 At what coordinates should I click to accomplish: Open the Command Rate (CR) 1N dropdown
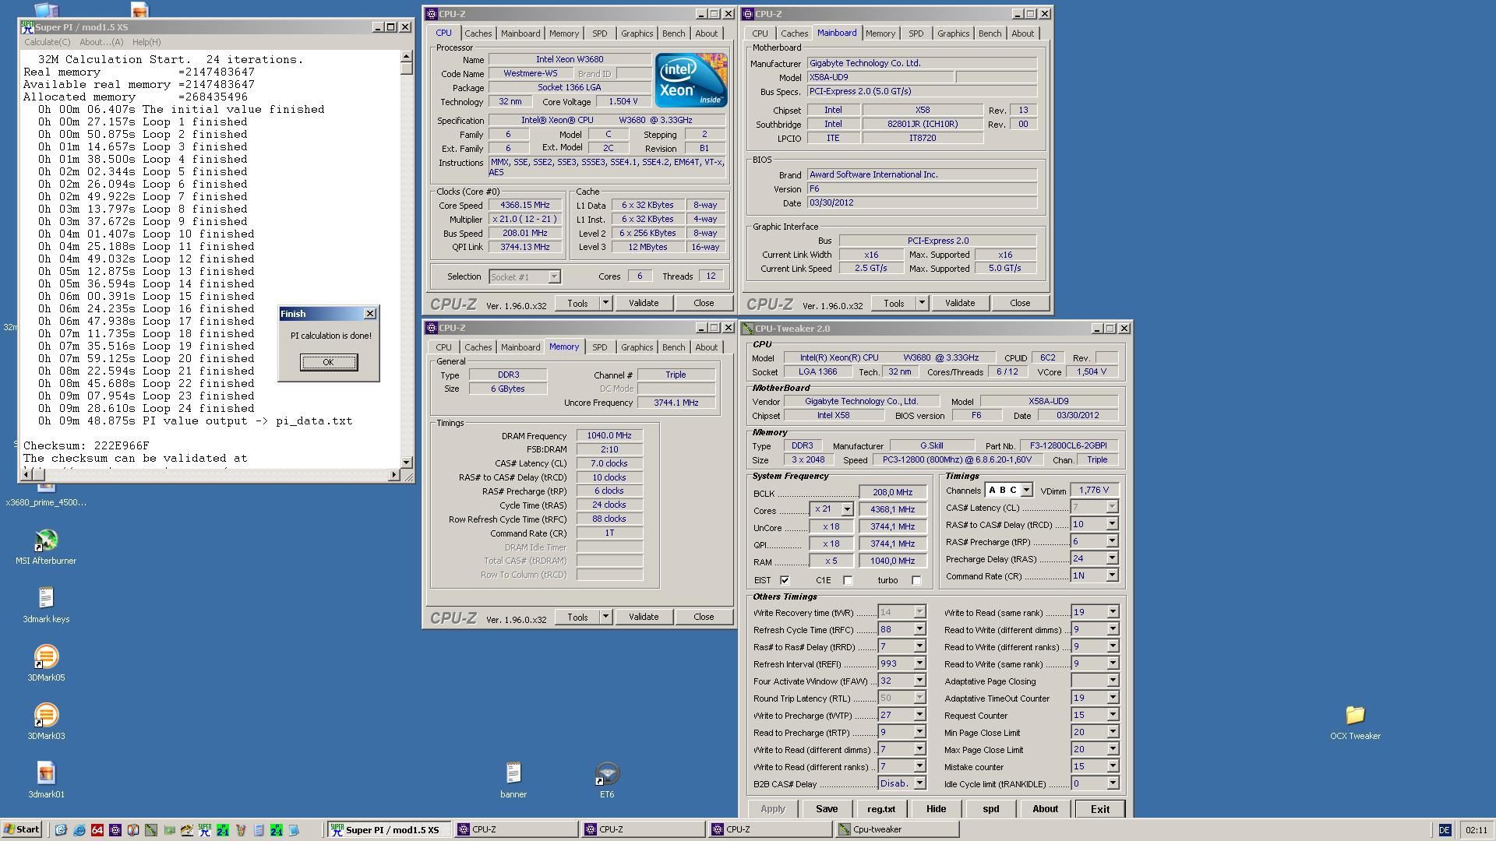point(1112,576)
